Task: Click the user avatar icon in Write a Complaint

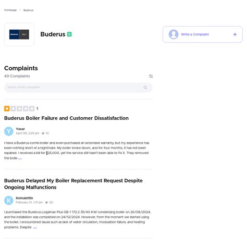Action: coord(174,34)
